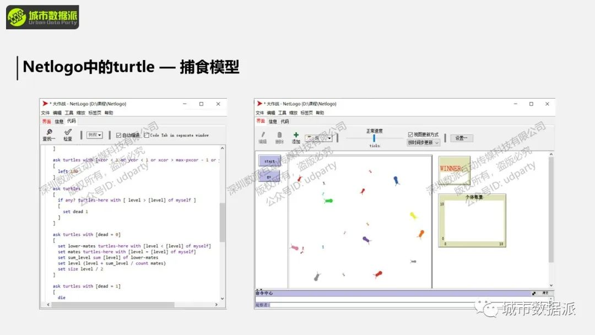The width and height of the screenshot is (595, 335).
Task: Click NetLogo red arrow logo in right window title
Action: [259, 103]
